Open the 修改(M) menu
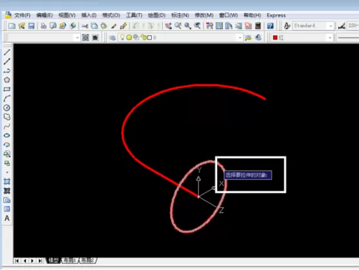This screenshot has height=270, width=359. pos(204,16)
